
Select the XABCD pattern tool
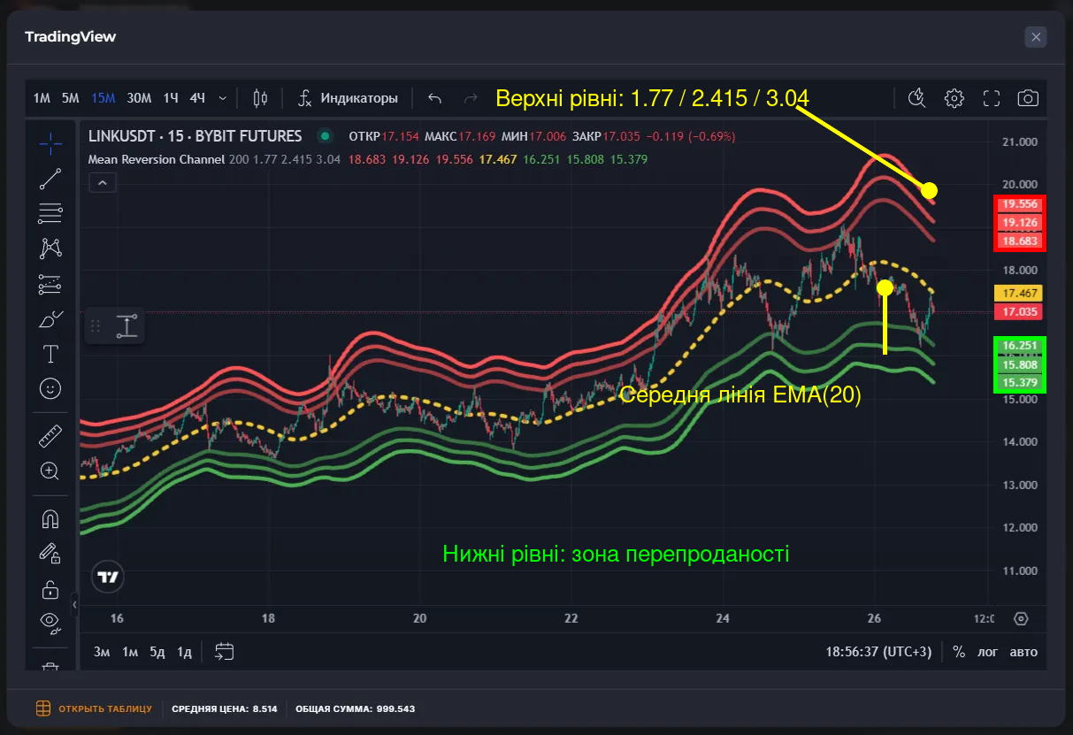point(51,249)
